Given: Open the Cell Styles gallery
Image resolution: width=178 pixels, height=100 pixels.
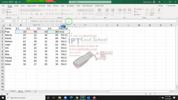Looking at the screenshot, I should click(x=113, y=12).
